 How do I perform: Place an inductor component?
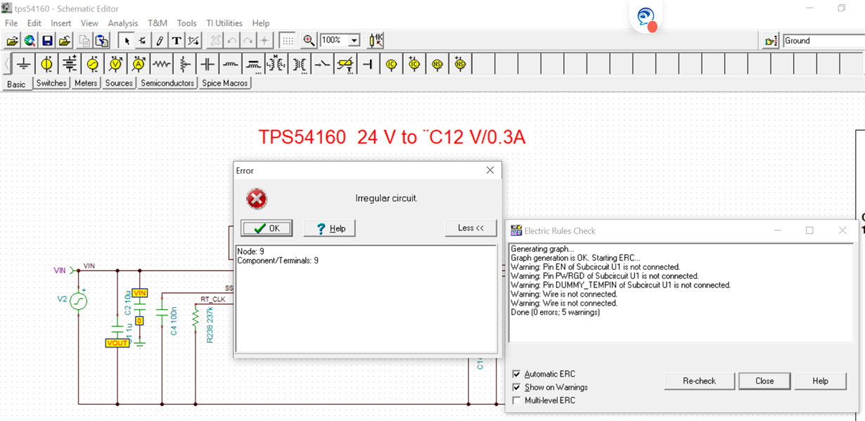click(x=231, y=64)
